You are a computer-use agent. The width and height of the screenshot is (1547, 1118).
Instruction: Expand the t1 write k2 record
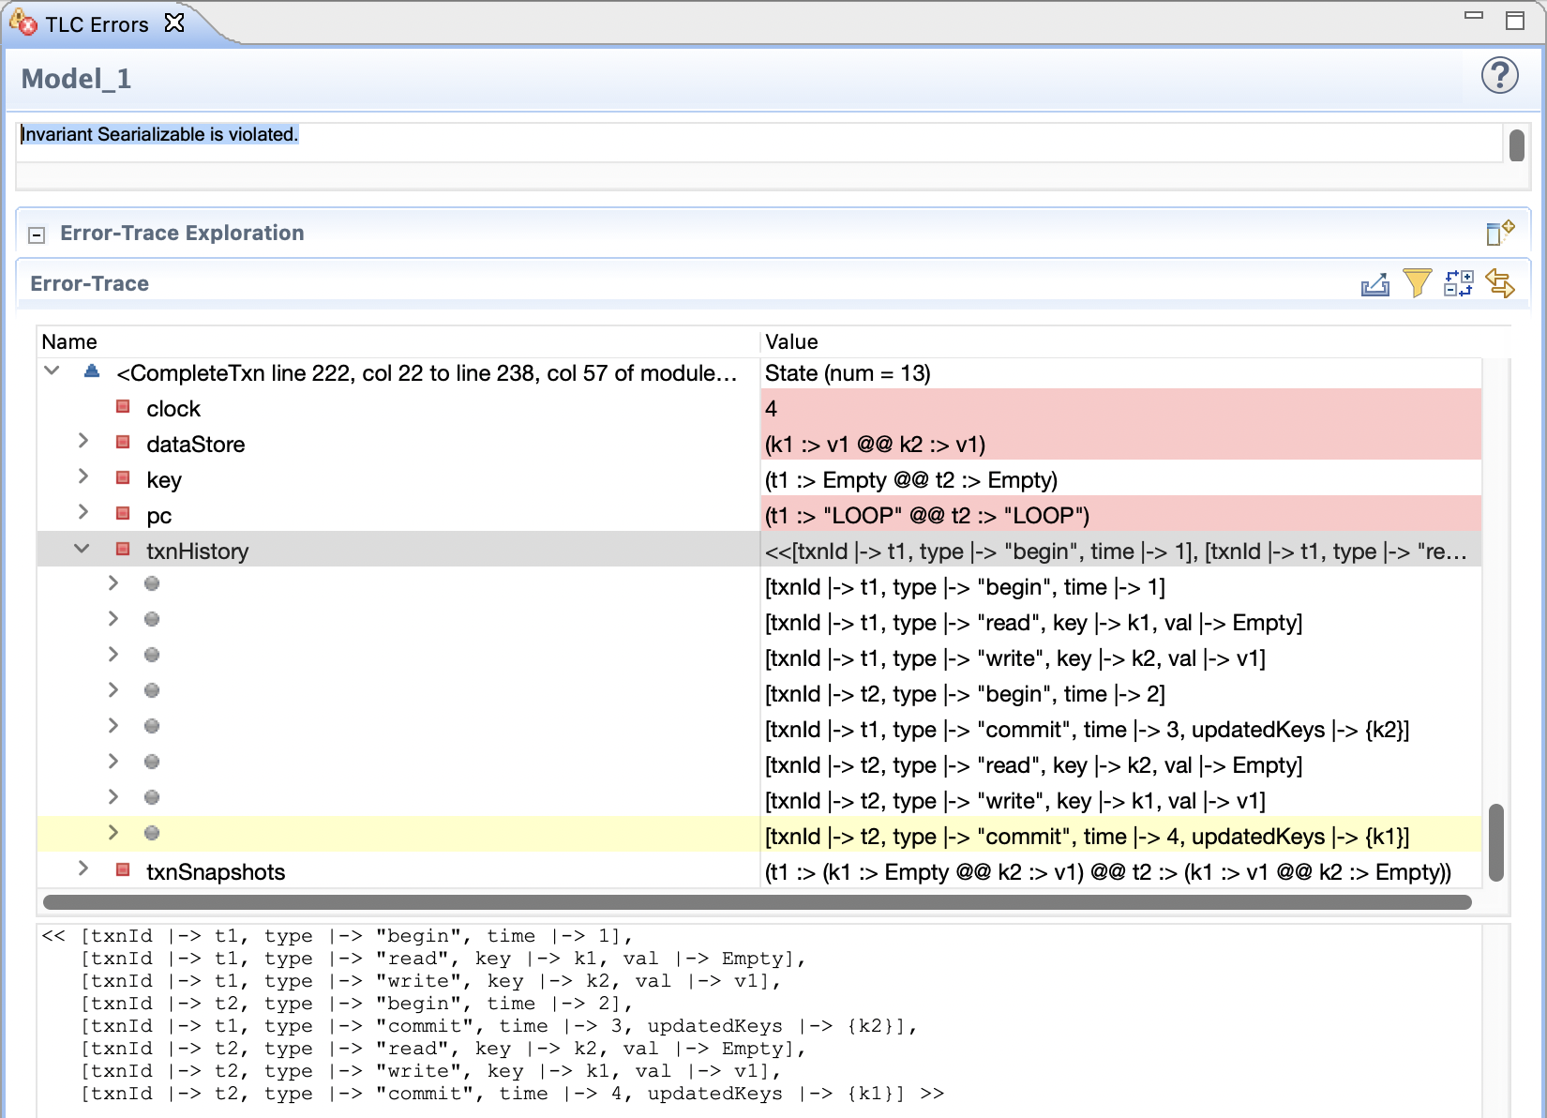113,655
